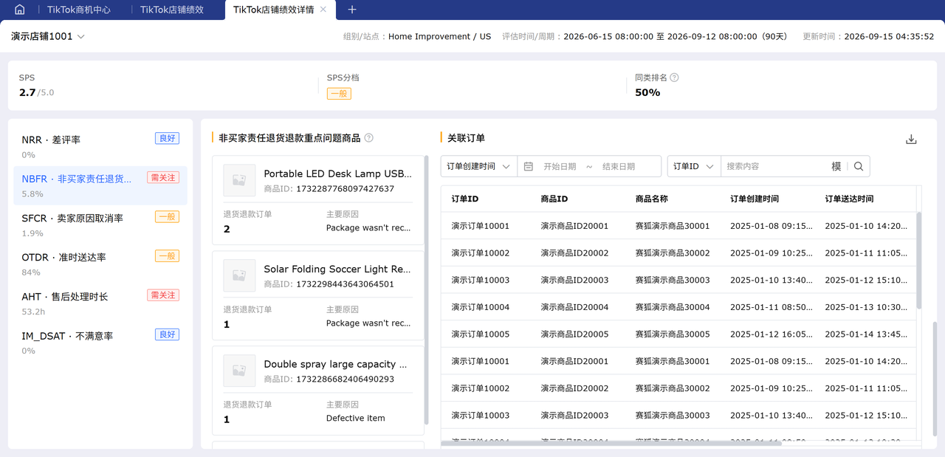
Task: Click the 订单ID column header
Action: 465,199
